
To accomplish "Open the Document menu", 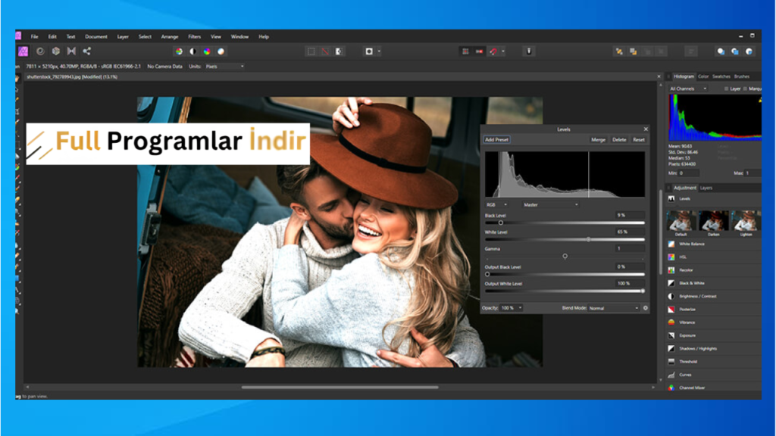I will tap(96, 36).
